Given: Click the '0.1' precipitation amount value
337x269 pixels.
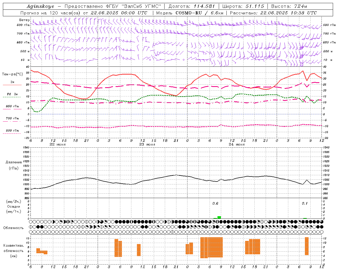Looking at the screenshot, I should (305, 203).
